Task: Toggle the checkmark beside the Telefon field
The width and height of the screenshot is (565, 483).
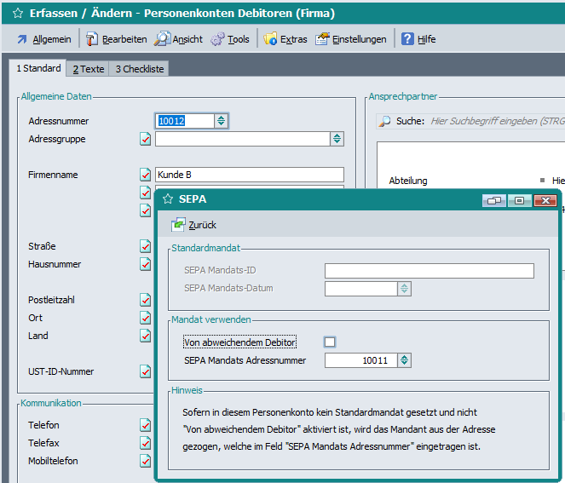Action: (145, 425)
